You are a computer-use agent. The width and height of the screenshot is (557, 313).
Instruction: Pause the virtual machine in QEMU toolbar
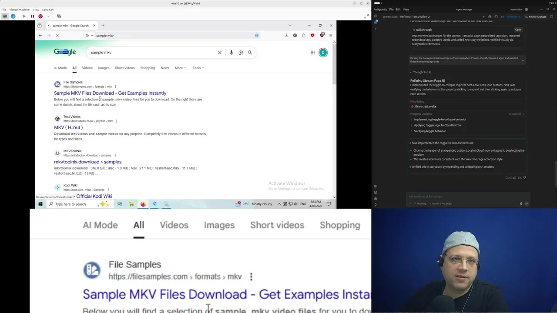coord(32,16)
